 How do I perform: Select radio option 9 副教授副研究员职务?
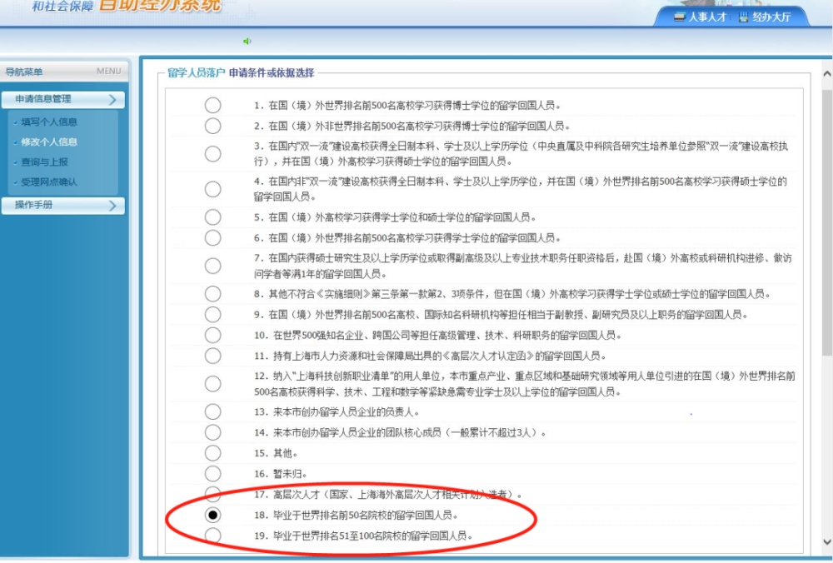click(212, 315)
